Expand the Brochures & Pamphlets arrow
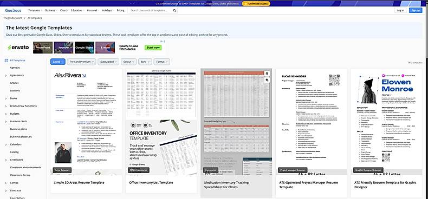This screenshot has width=428, height=199. 6,106
